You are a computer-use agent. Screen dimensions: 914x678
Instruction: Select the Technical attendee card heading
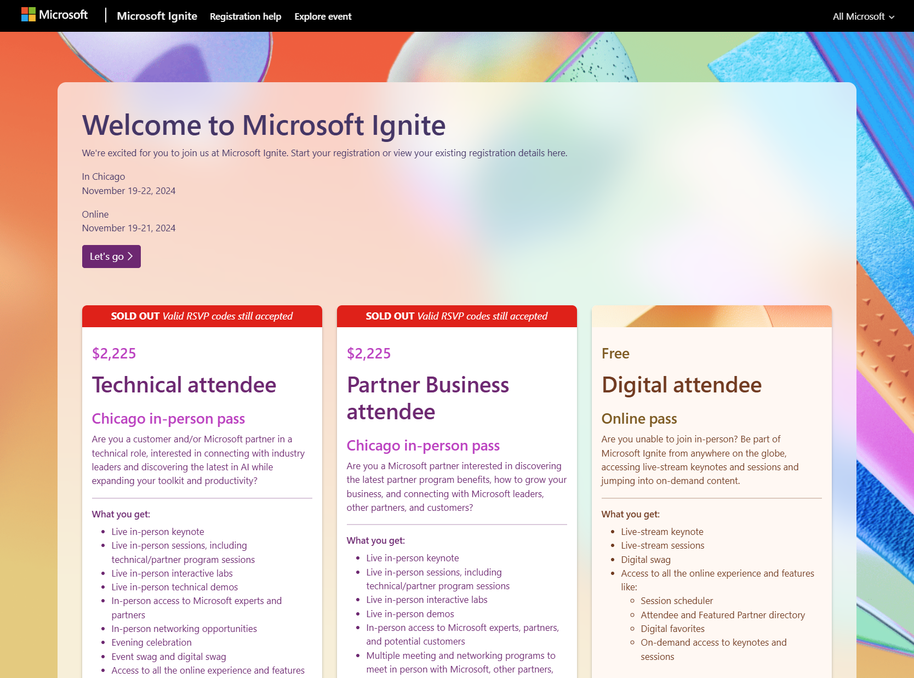(x=184, y=385)
